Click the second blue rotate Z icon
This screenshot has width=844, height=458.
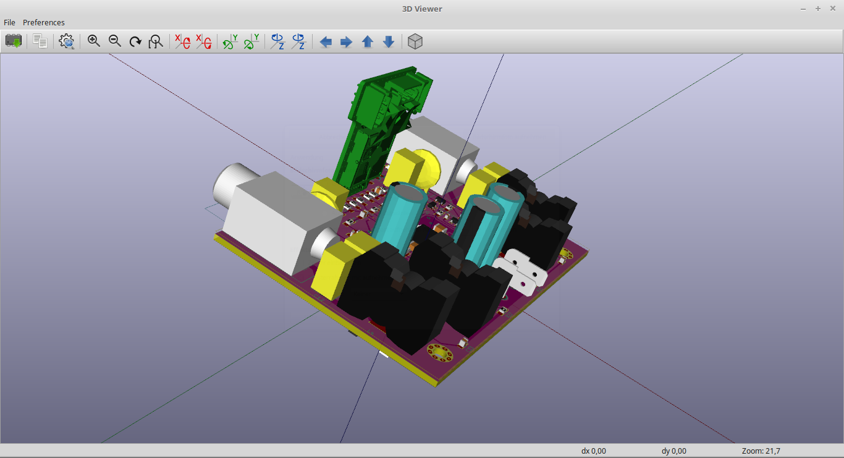tap(299, 41)
